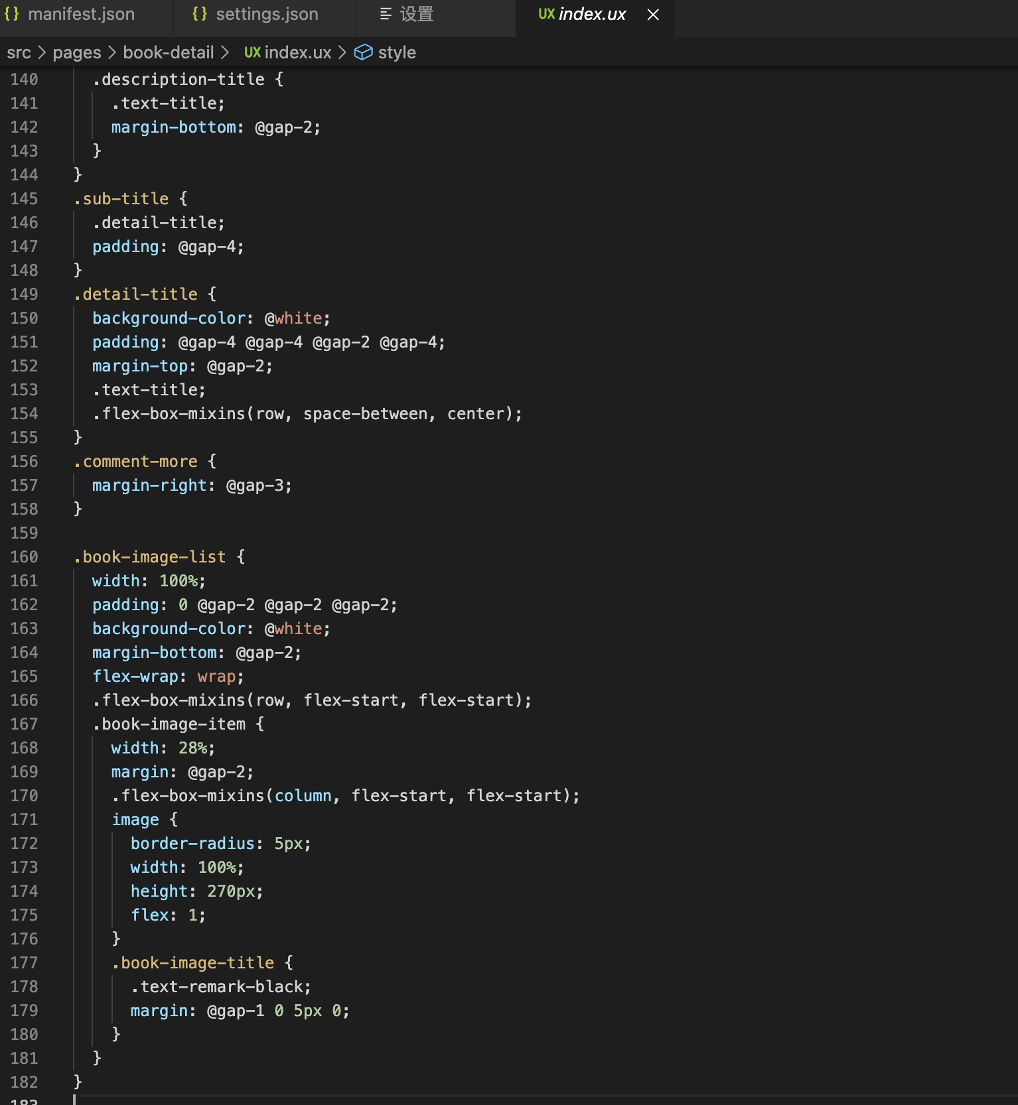Click UX icon in breadcrumb
The height and width of the screenshot is (1105, 1018).
252,52
